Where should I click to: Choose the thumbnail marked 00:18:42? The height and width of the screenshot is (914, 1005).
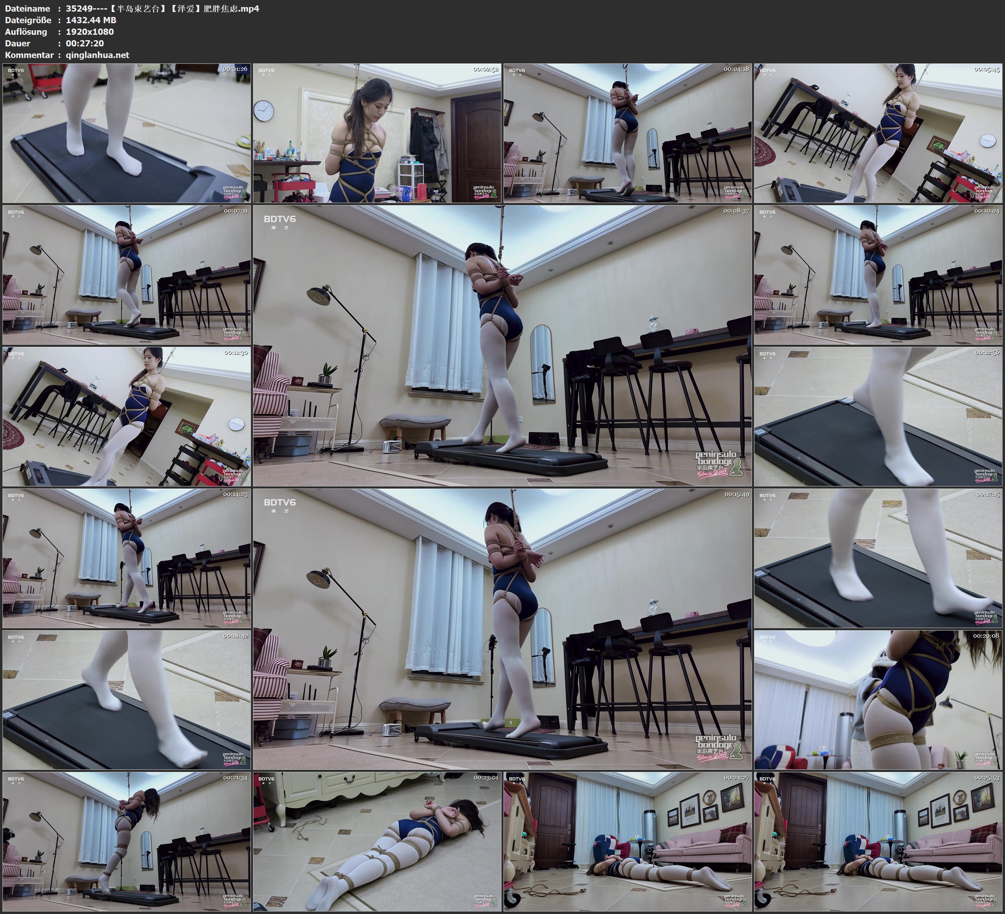(127, 700)
